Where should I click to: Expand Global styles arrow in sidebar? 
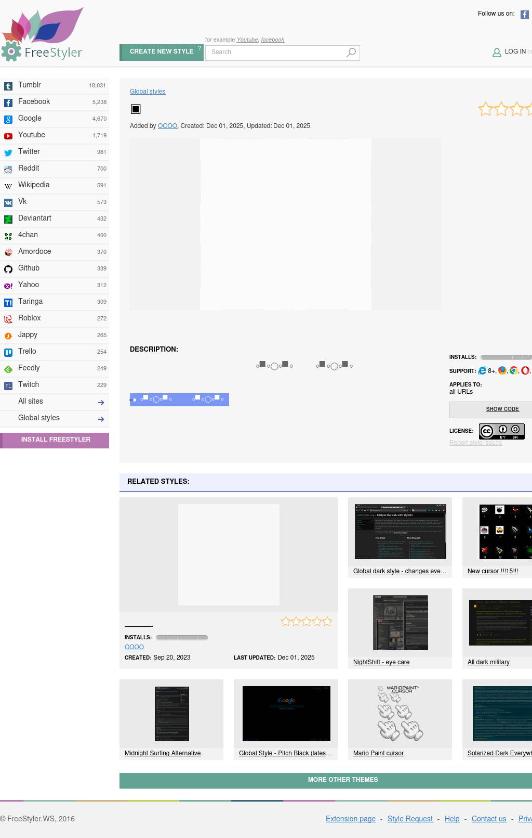point(101,419)
